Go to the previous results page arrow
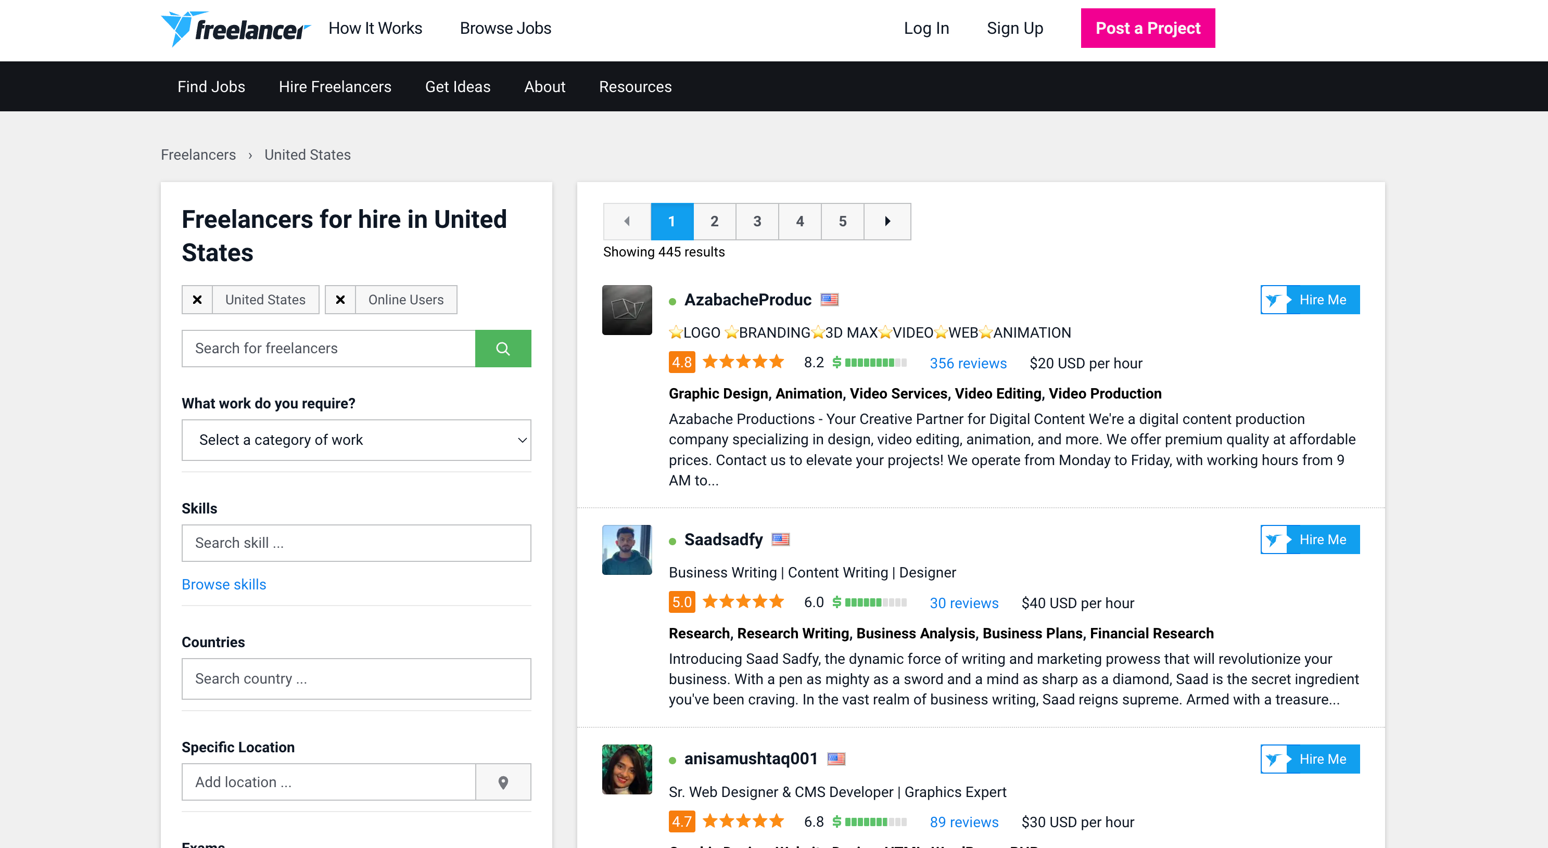Screen dimensions: 1548x848 627,222
